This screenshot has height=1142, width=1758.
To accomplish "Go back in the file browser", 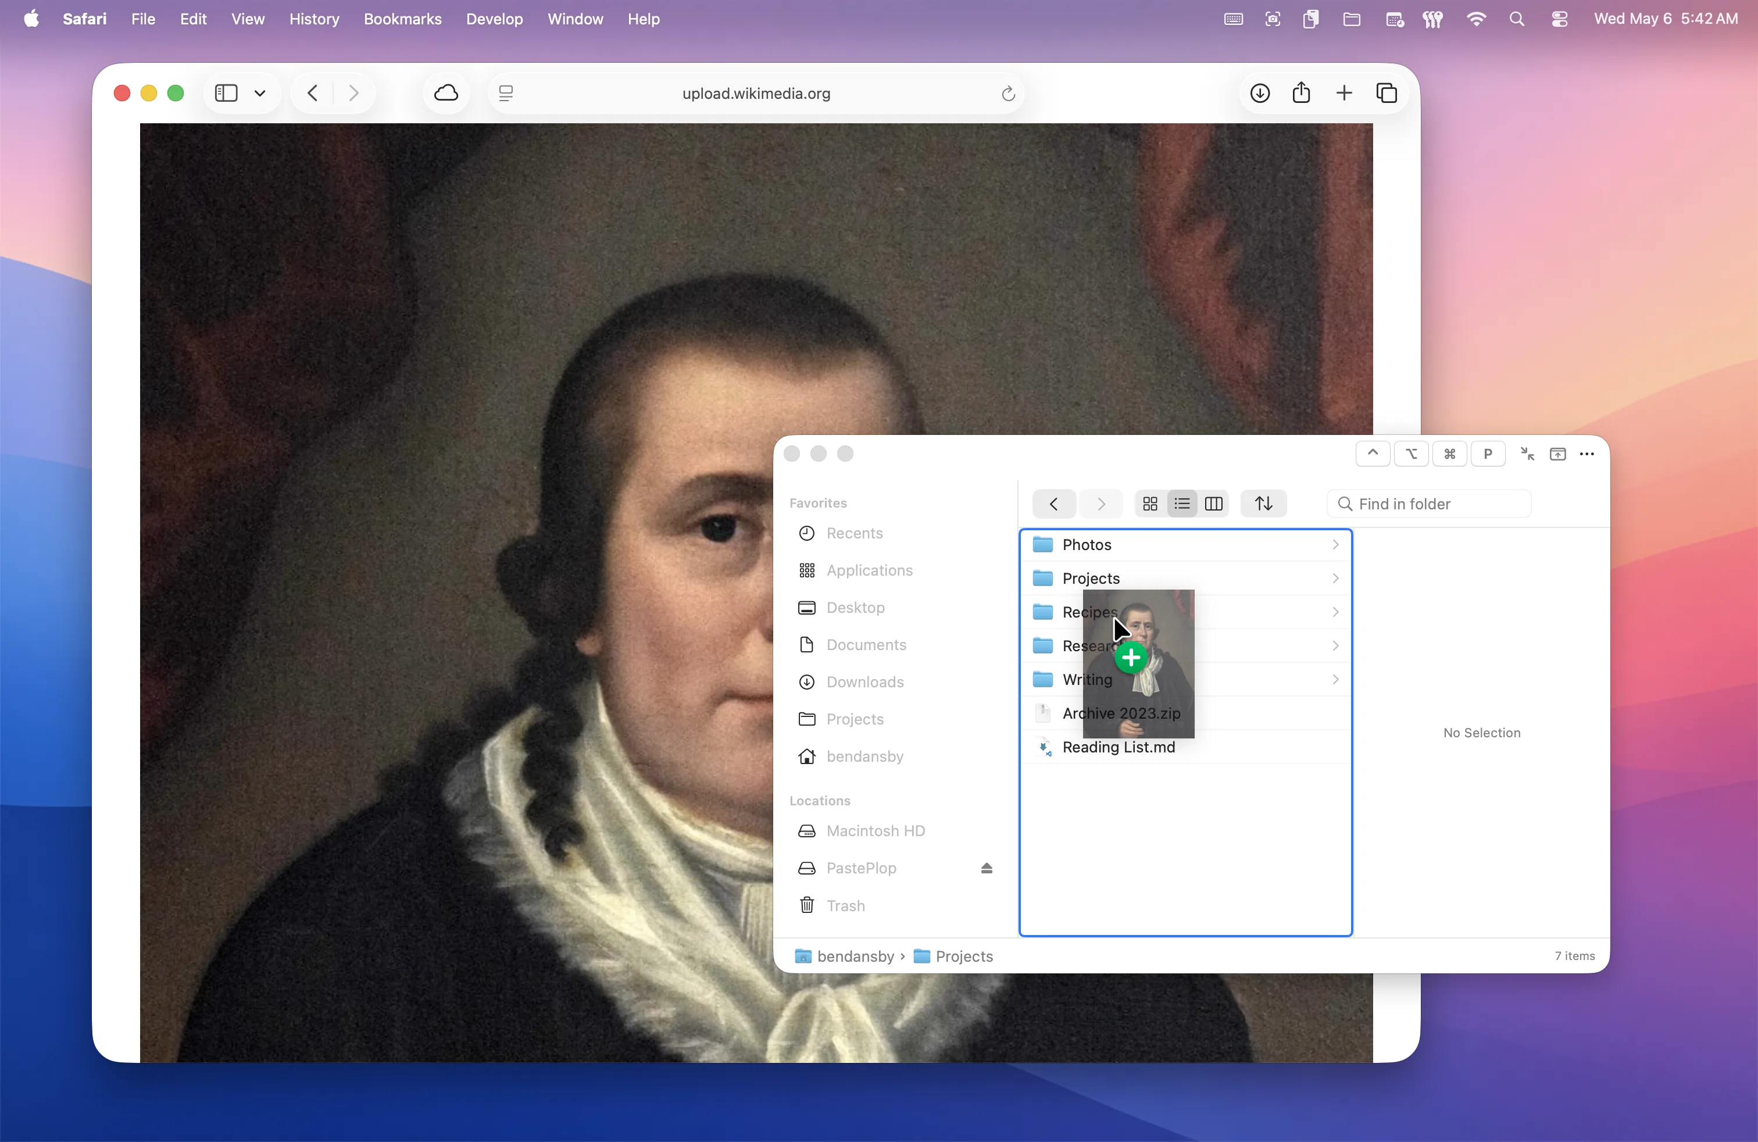I will click(1054, 504).
